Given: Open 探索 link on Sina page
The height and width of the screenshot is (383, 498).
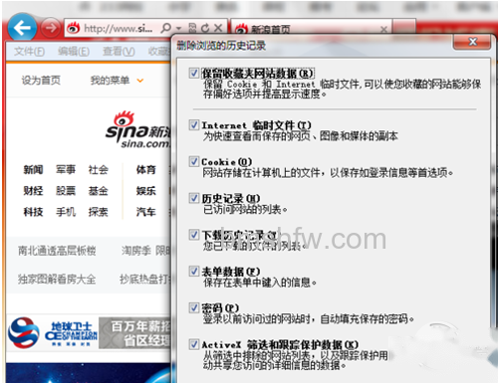Looking at the screenshot, I should click(99, 212).
